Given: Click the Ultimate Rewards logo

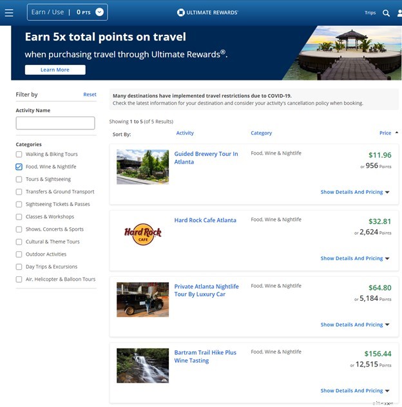Looking at the screenshot, I should pos(207,12).
